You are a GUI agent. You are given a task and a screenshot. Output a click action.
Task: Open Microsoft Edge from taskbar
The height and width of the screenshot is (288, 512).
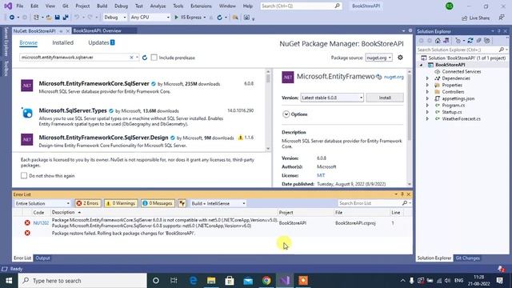(x=193, y=281)
